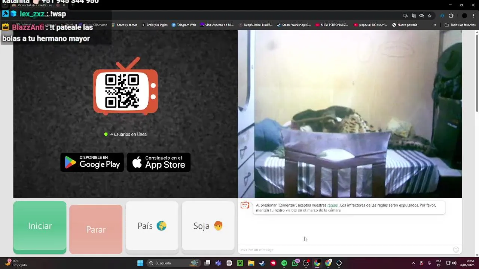Focus the escribe un mensaje input field

point(344,250)
